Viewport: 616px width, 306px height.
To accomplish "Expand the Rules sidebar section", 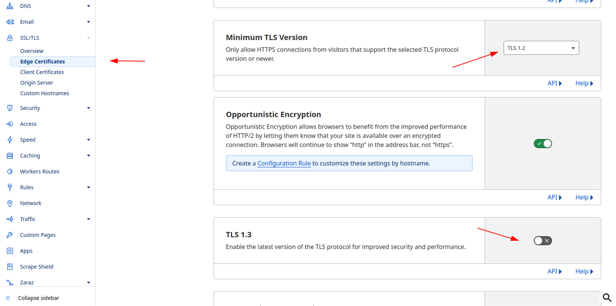I will pyautogui.click(x=88, y=187).
